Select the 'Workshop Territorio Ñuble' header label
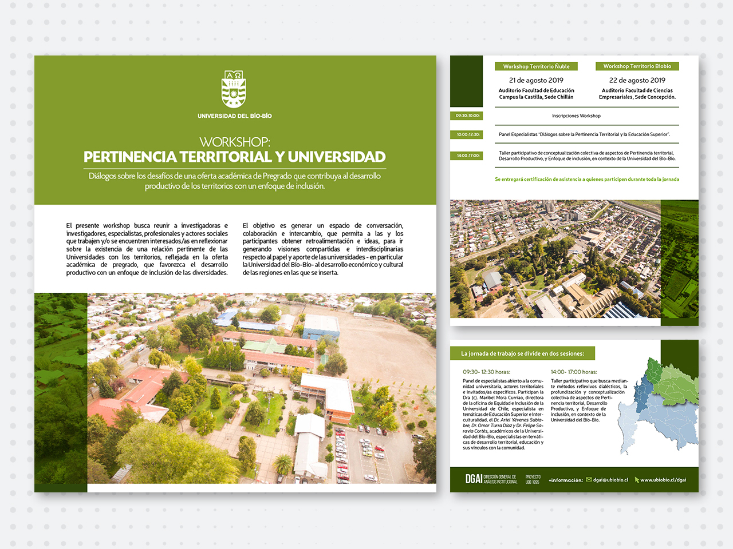 [x=537, y=66]
